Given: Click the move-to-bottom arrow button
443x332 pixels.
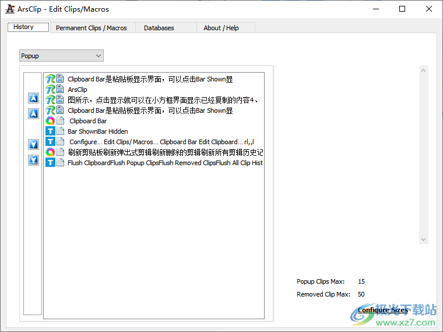Looking at the screenshot, I should 33,160.
